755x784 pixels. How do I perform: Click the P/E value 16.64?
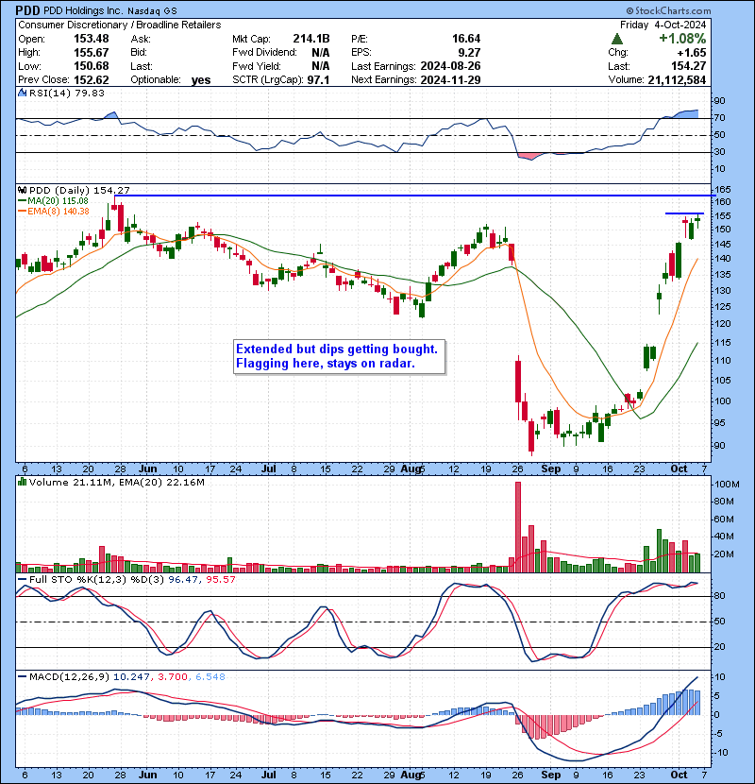coord(465,39)
